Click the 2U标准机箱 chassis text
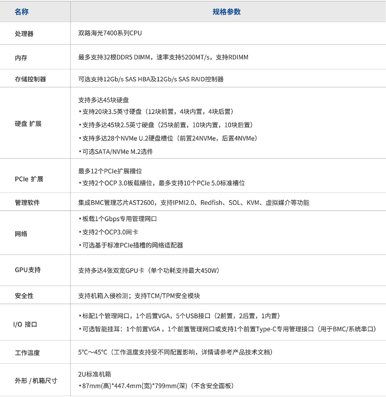 94,374
